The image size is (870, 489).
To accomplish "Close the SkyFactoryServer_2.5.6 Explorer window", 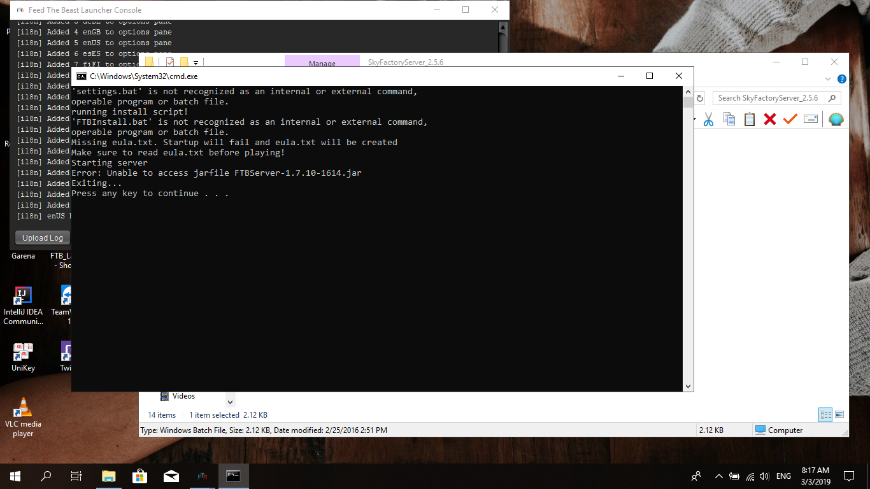I will point(834,62).
